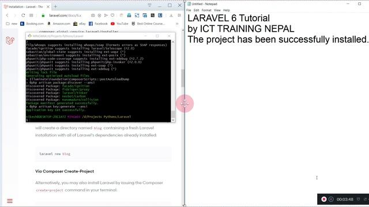Click the 'by ICT TRAINING NEPAL' line in Notepad
Screen dimensions: 369x207
point(241,29)
